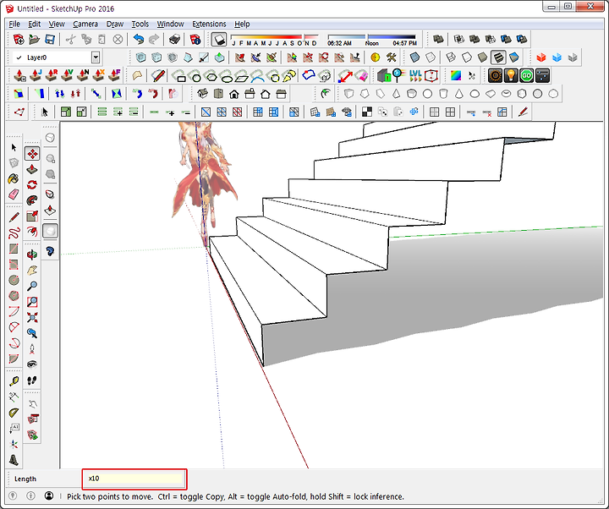Click the Zoom Extents tool
Viewport: 609px width, 509px height.
(x=32, y=318)
